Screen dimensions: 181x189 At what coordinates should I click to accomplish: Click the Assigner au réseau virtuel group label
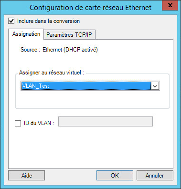[52, 73]
